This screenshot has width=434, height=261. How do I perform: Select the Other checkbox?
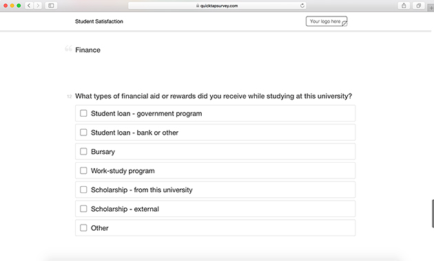point(83,227)
